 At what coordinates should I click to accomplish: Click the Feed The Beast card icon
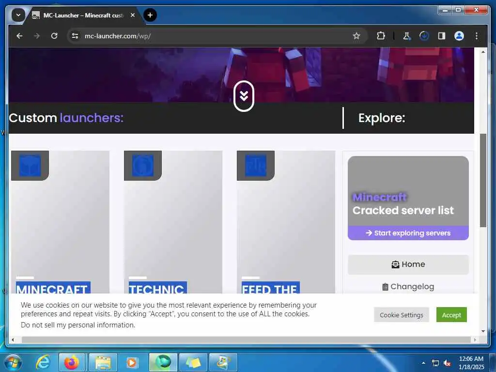(256, 166)
